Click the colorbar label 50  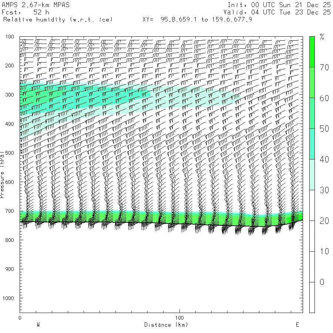coord(324,129)
